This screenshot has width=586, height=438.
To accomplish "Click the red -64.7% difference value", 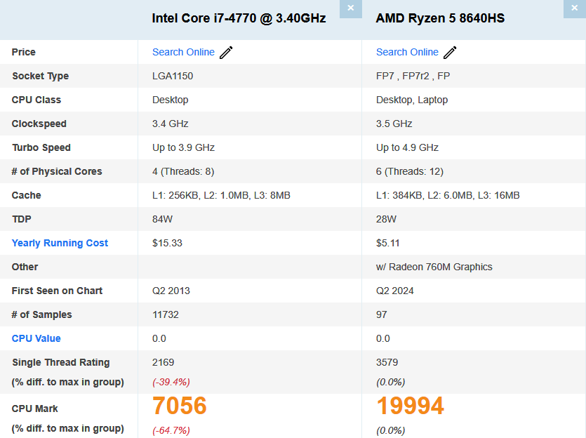I will tap(171, 430).
